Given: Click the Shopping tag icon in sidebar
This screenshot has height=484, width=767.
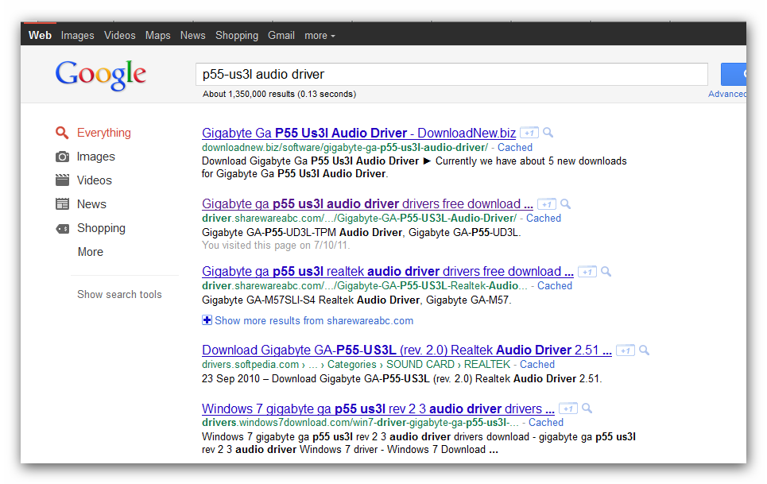Looking at the screenshot, I should (x=62, y=228).
